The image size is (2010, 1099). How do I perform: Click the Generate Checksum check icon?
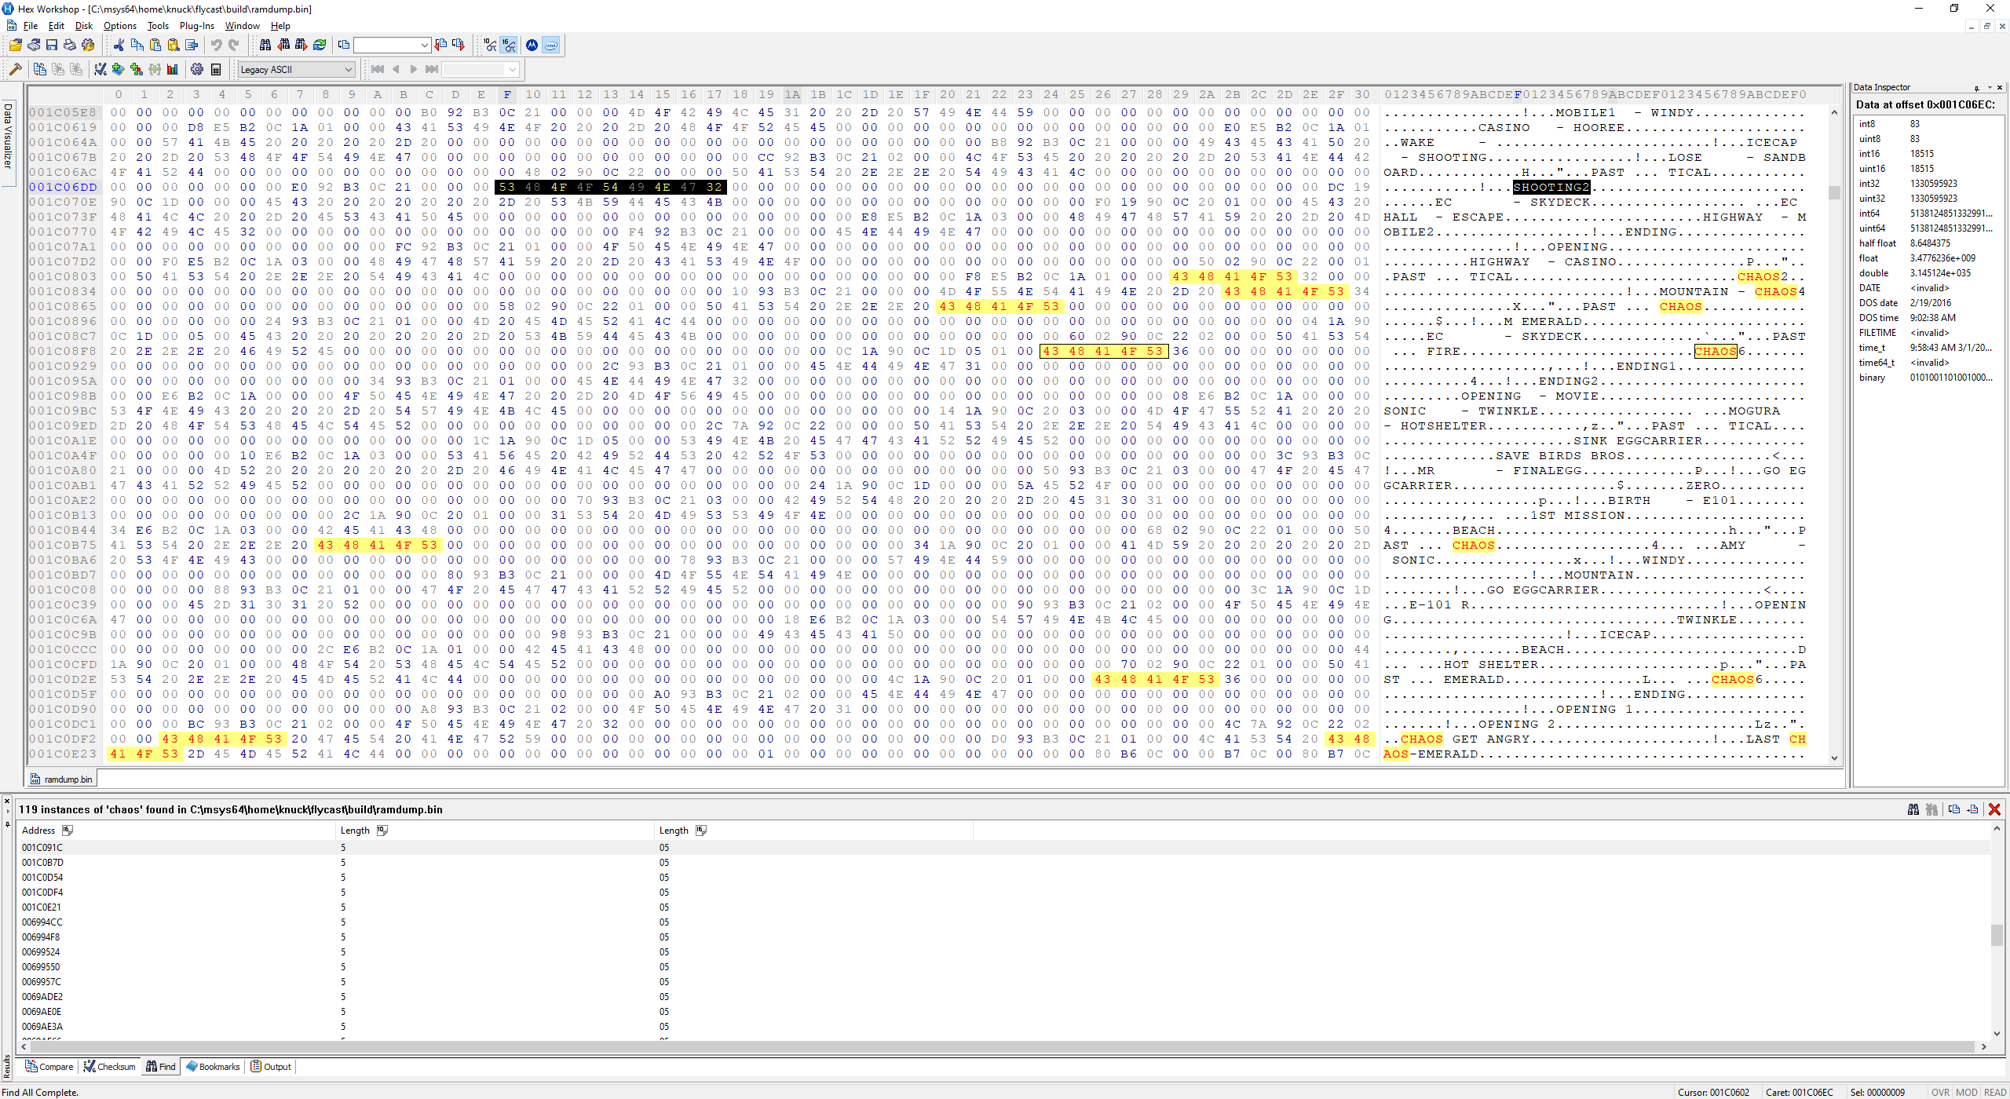pyautogui.click(x=100, y=70)
